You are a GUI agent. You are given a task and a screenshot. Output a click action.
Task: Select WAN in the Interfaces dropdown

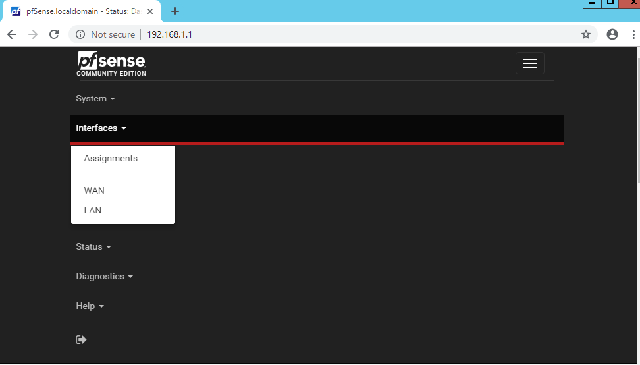[x=123, y=190]
